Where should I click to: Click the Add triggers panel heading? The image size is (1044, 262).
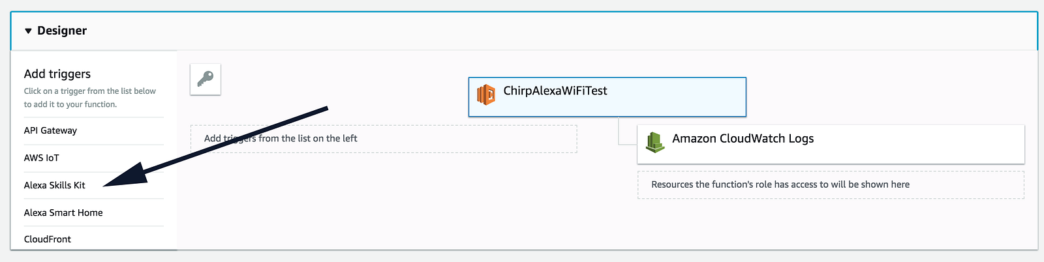coord(57,74)
